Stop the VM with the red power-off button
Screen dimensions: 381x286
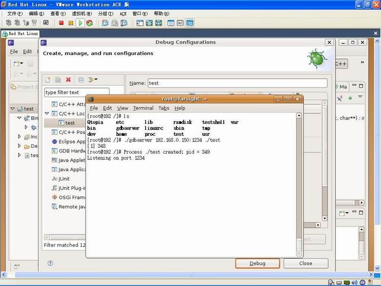pyautogui.click(x=61, y=23)
